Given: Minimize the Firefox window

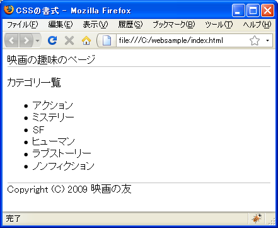Looking at the screenshot, I should coord(238,10).
